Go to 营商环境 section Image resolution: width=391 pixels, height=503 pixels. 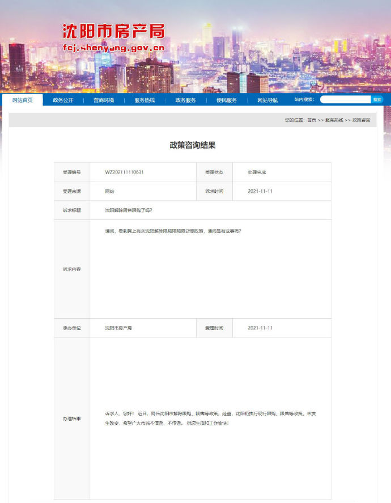click(x=104, y=100)
